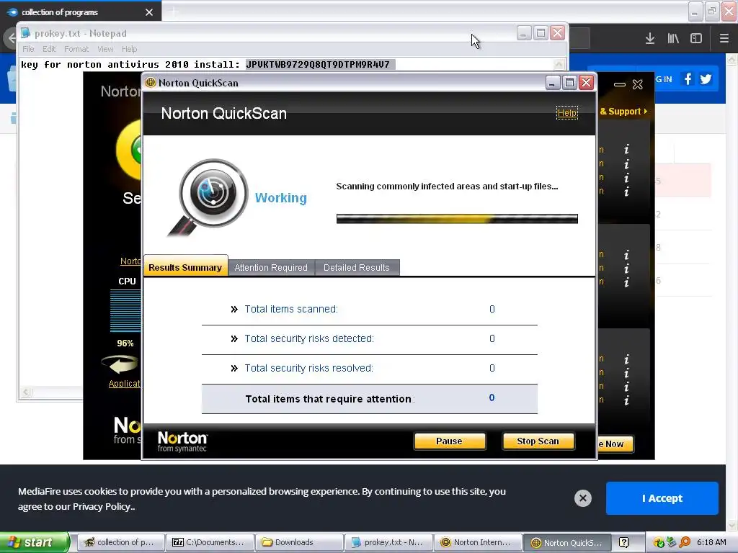Open the View menu in Notepad
The image size is (738, 553).
[105, 49]
